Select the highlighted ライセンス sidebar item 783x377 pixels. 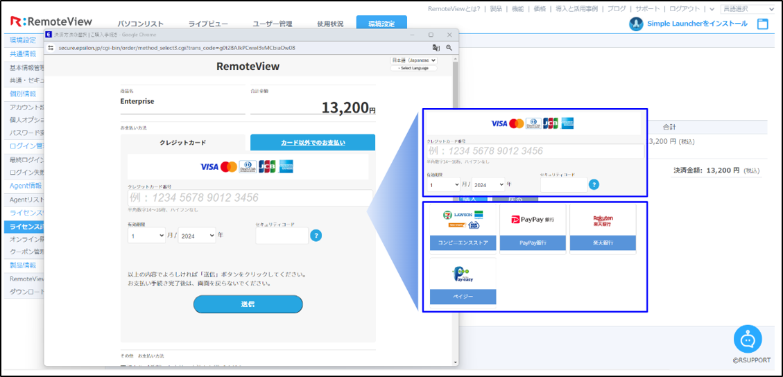coord(24,227)
